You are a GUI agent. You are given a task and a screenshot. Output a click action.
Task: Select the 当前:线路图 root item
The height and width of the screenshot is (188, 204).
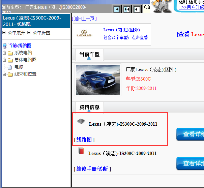click(20, 45)
